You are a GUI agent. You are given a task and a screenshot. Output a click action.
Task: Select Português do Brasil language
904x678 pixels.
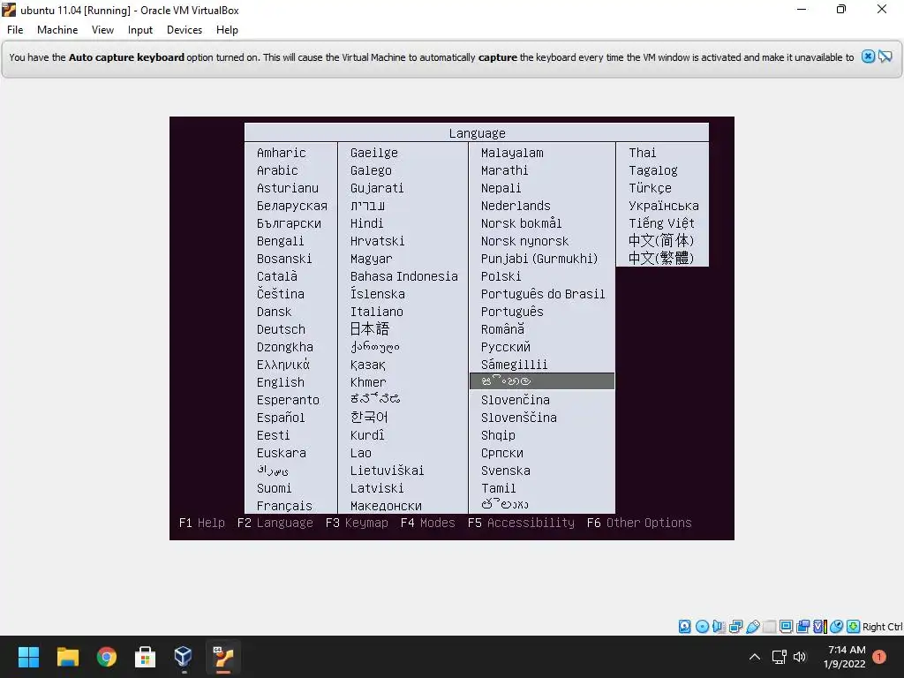click(543, 294)
